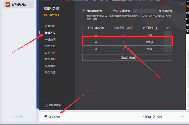Click the sort arrow next to 适用职业
The image size is (189, 125).
[156, 28]
